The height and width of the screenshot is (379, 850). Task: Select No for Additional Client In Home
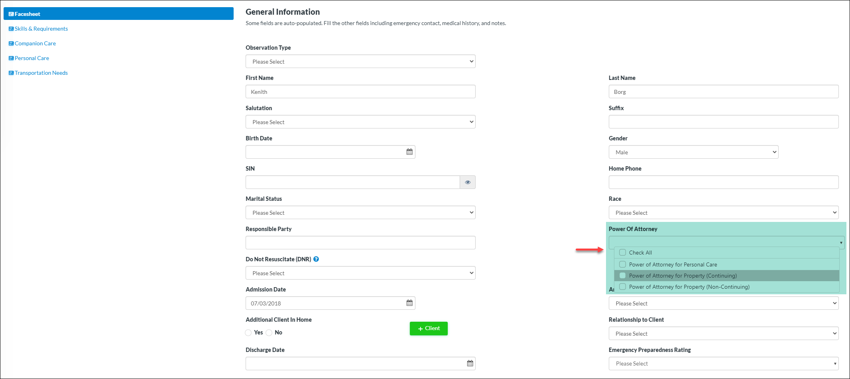click(x=269, y=332)
